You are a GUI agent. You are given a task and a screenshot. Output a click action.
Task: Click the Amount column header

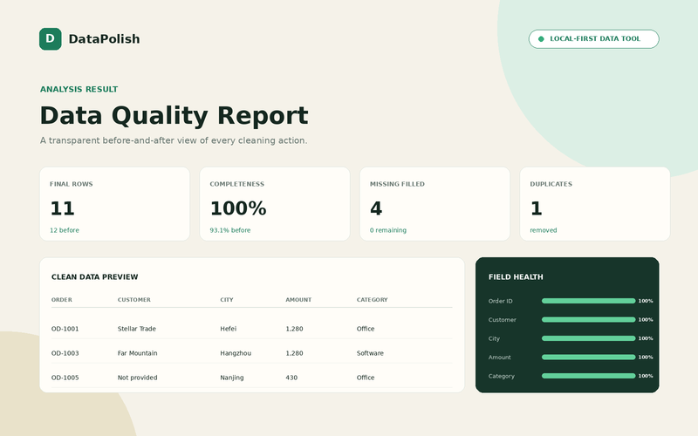coord(298,300)
